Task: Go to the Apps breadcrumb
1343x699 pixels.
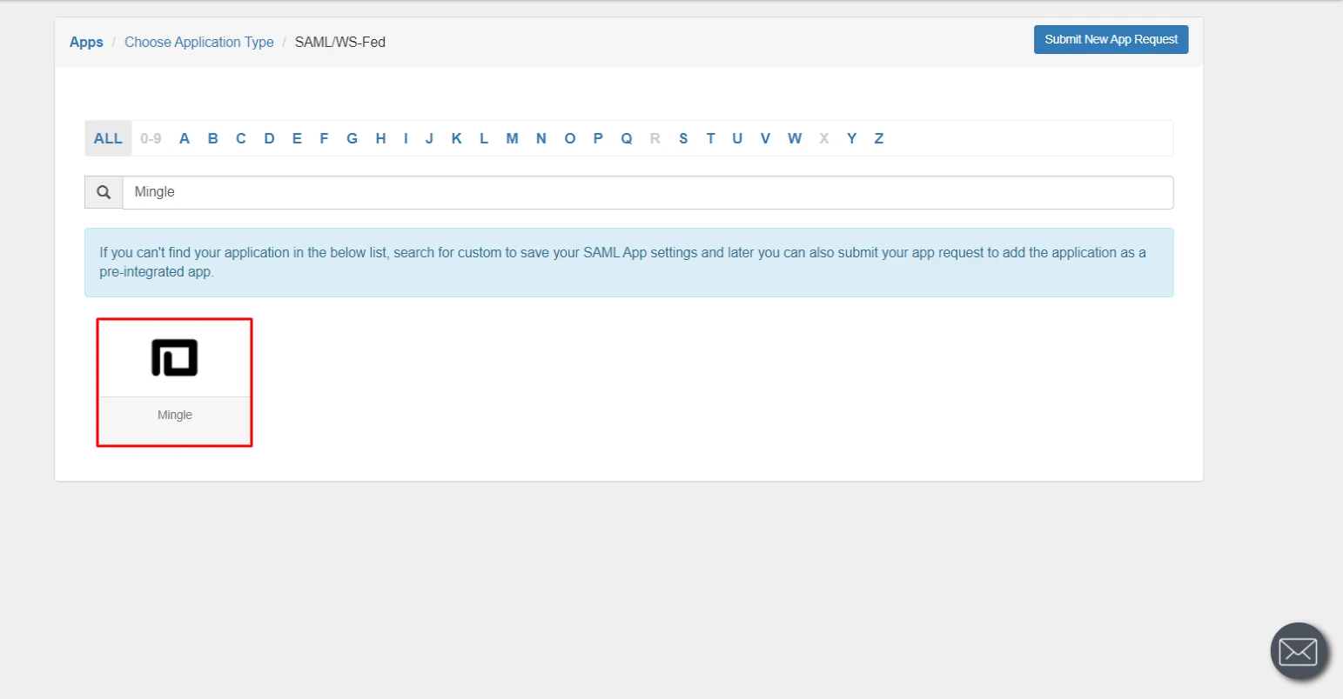Action: [x=86, y=42]
